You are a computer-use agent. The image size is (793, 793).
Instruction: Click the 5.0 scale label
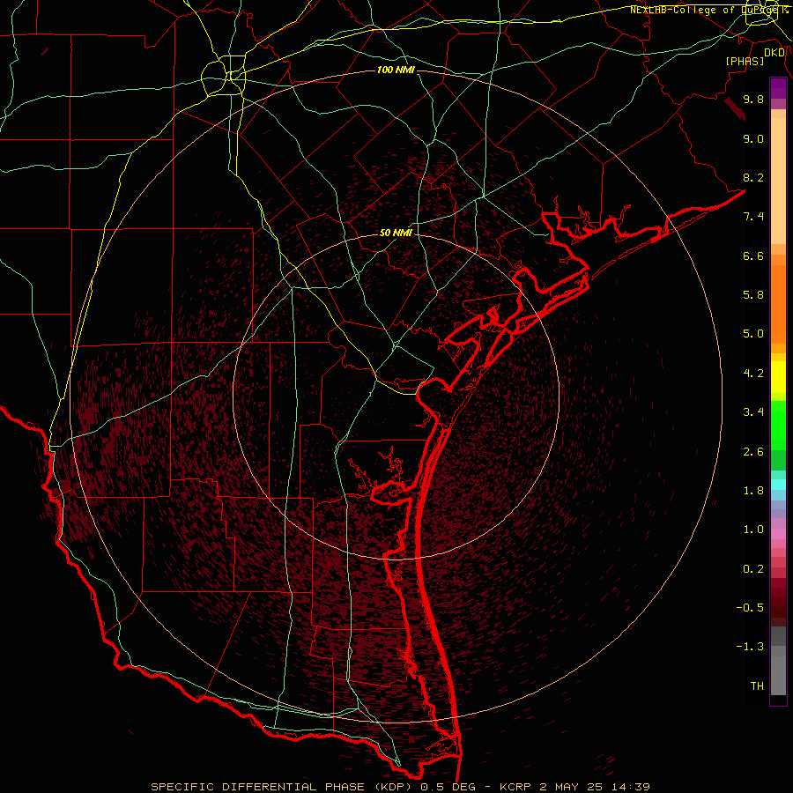click(x=753, y=334)
